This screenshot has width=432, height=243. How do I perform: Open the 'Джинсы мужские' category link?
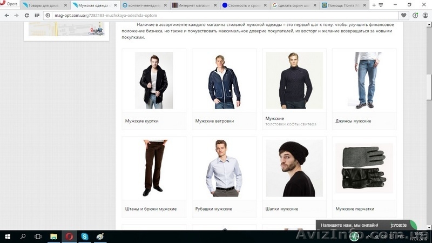(353, 121)
